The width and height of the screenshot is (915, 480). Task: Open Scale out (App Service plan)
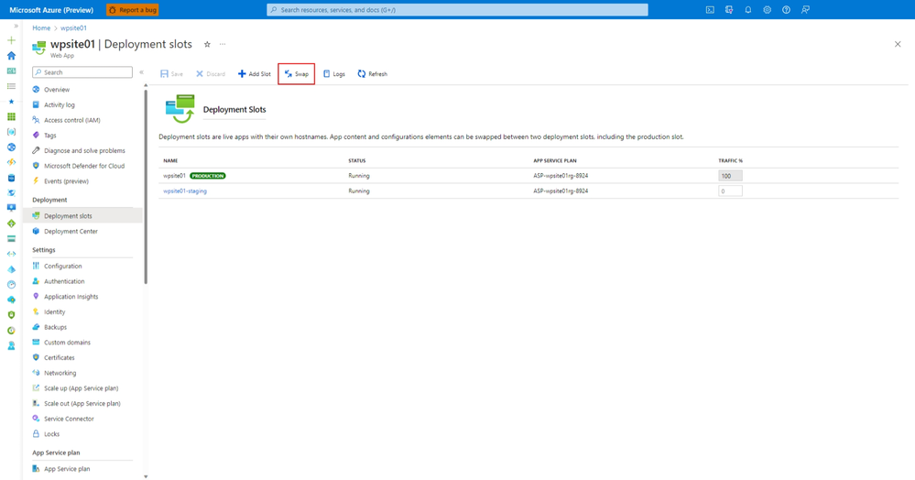pyautogui.click(x=82, y=403)
